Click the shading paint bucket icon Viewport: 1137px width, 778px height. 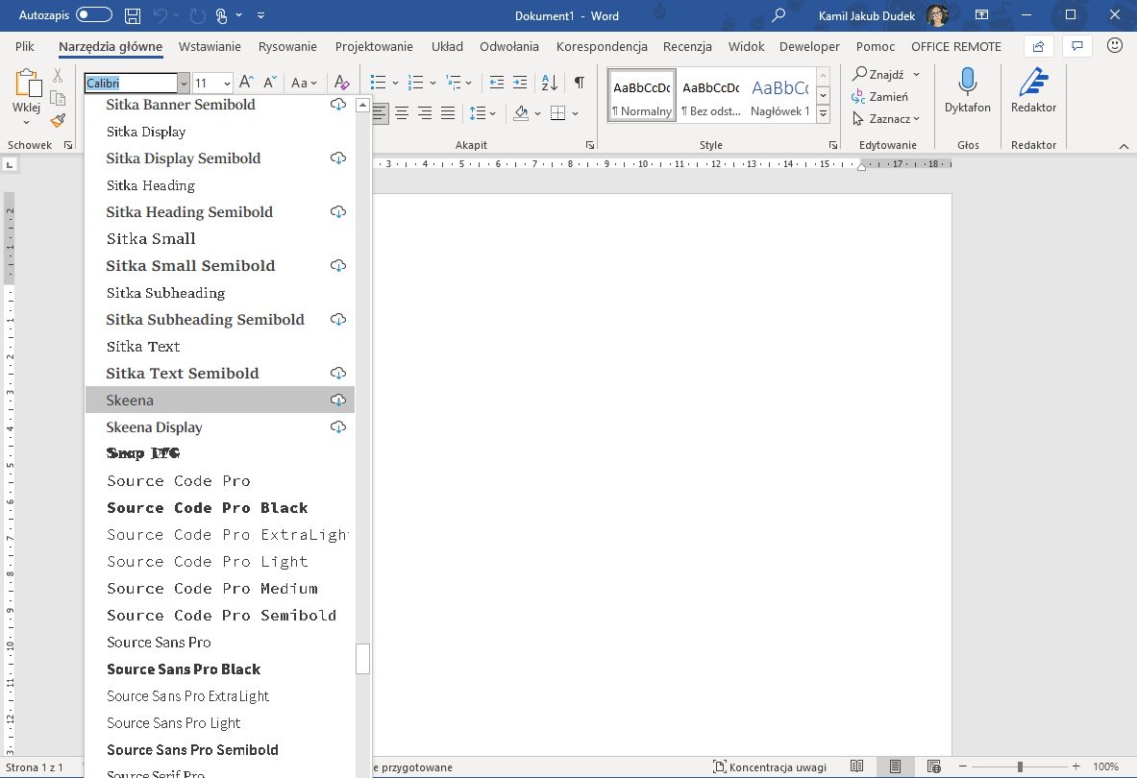521,113
